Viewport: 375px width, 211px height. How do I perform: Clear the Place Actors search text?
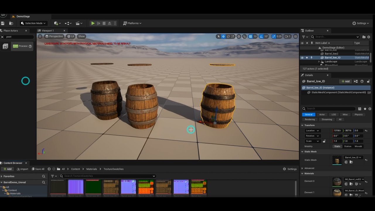2,37
